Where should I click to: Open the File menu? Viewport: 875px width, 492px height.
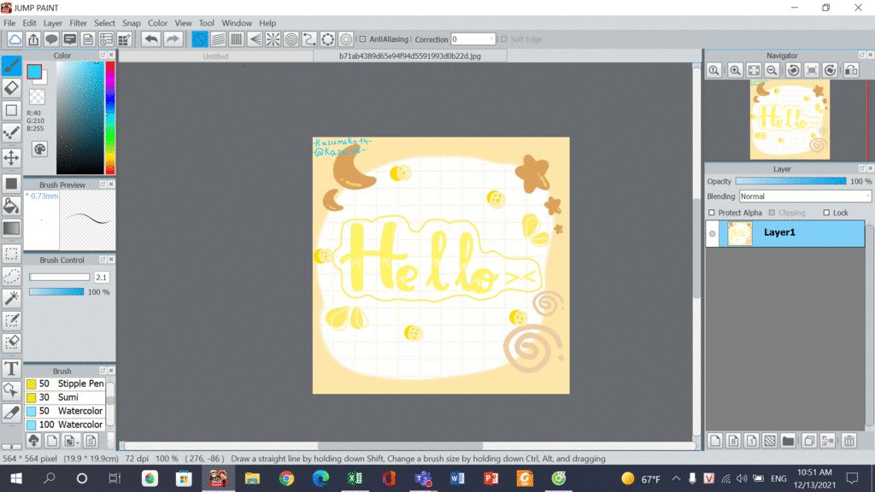tap(9, 23)
